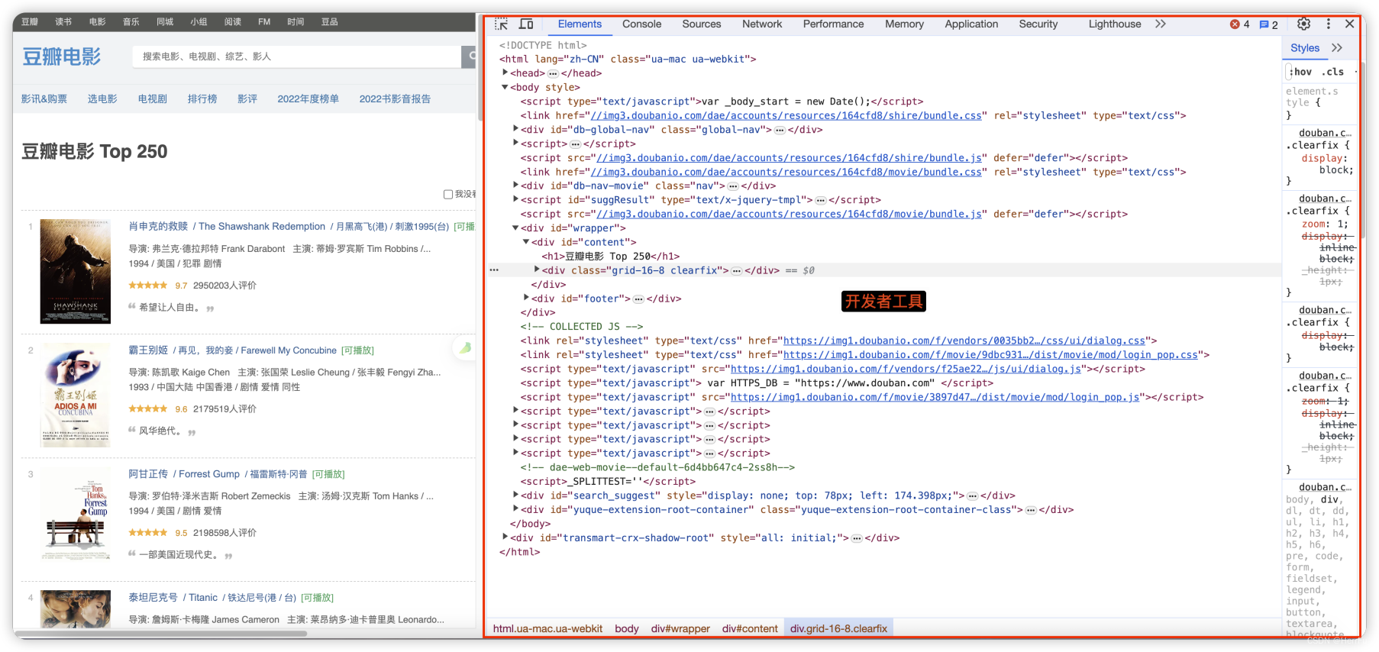The width and height of the screenshot is (1379, 652).
Task: Click the page's horizontal scrollbar
Action: pos(162,634)
